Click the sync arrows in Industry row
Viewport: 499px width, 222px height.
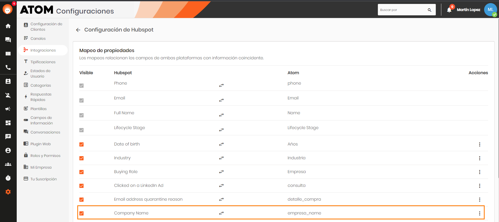pyautogui.click(x=221, y=158)
